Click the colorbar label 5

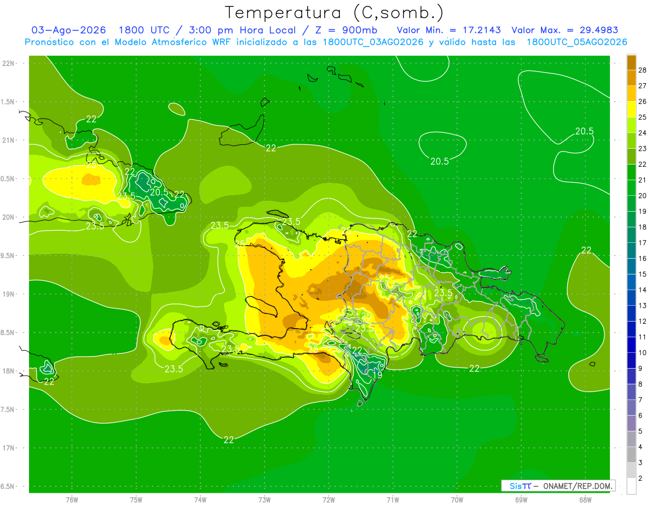641,431
